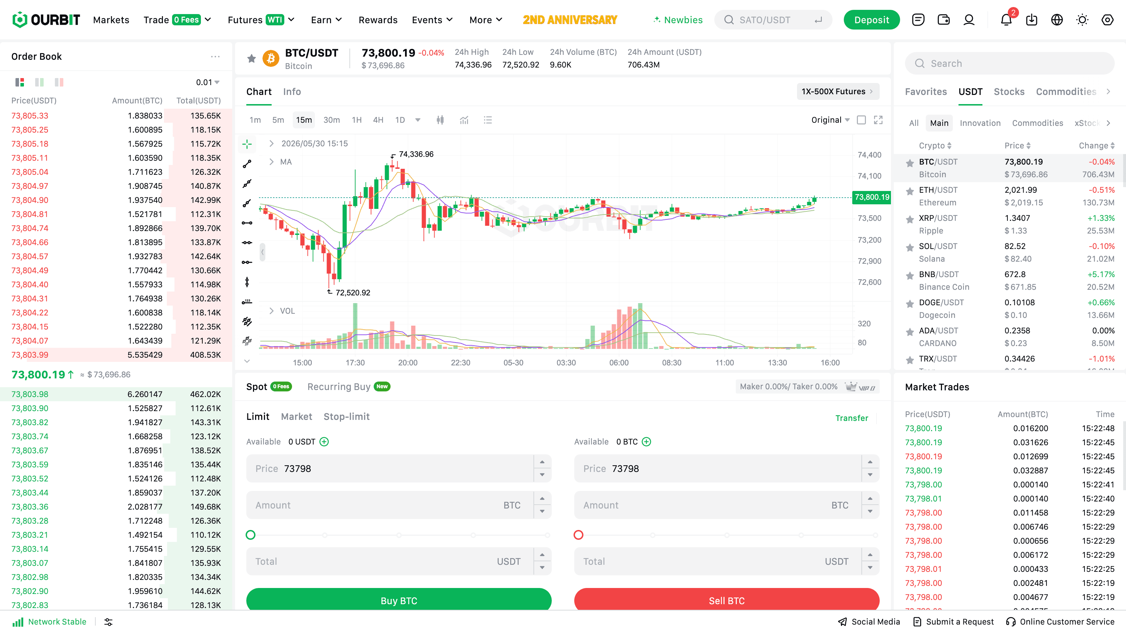Click the OURBIT logo
The image size is (1126, 633).
point(46,20)
